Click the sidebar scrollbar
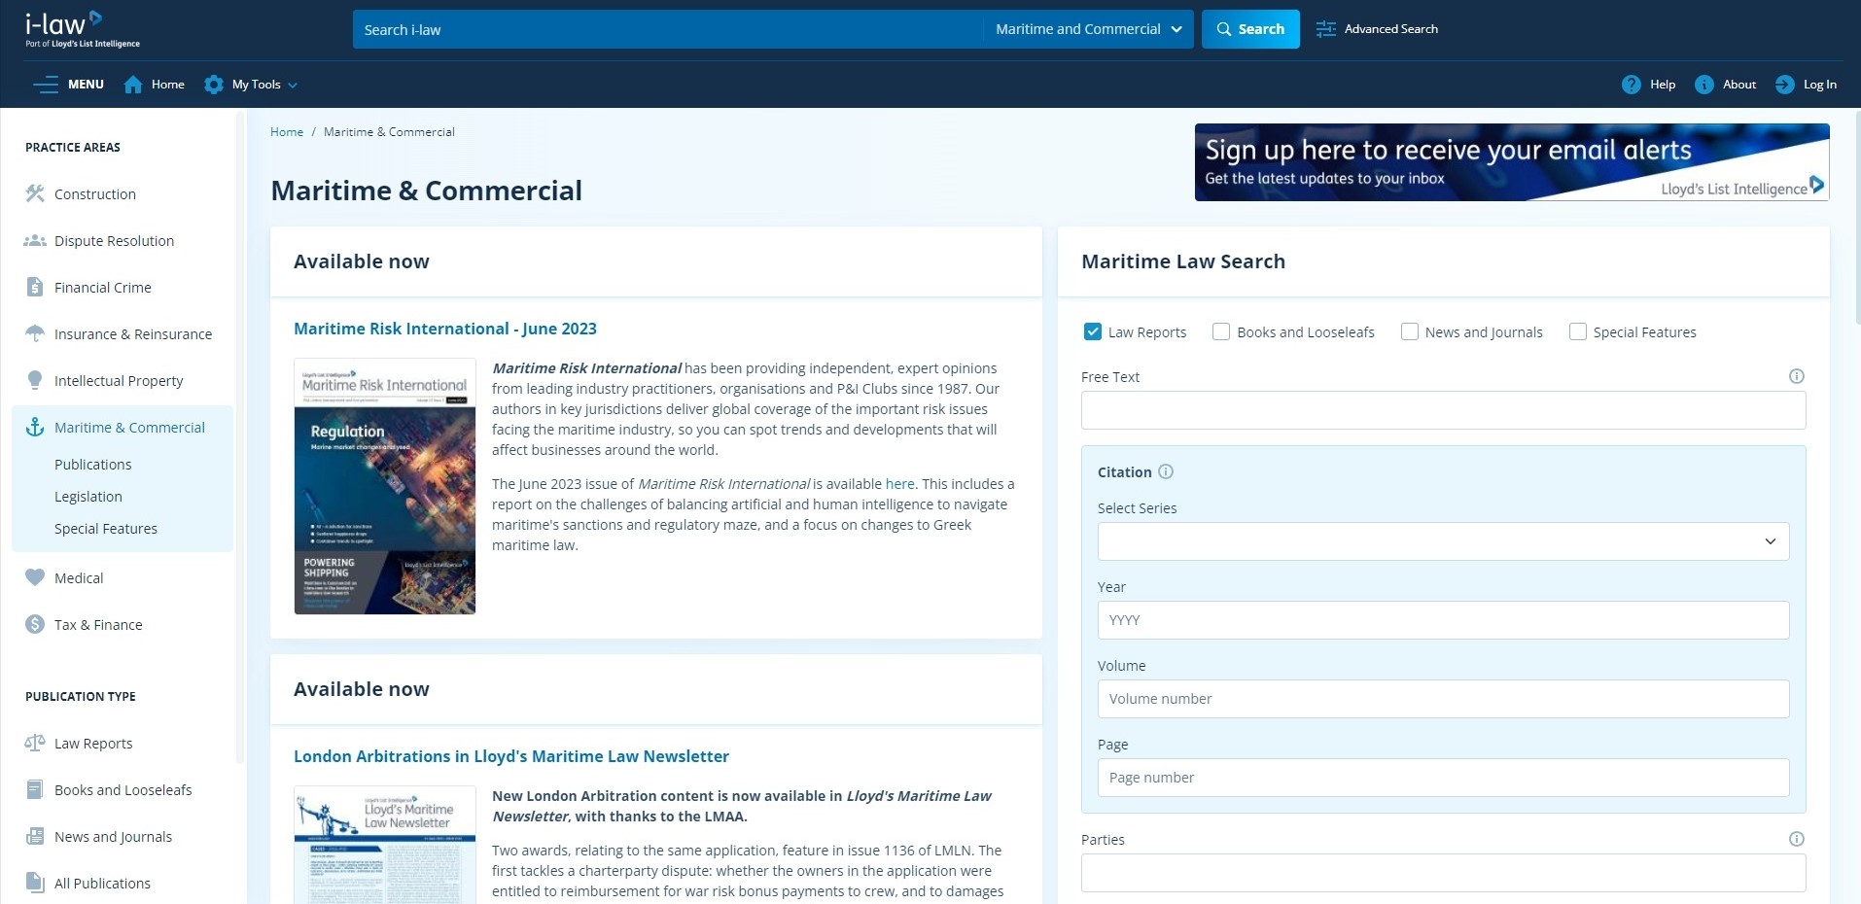Image resolution: width=1861 pixels, height=904 pixels. click(x=239, y=437)
